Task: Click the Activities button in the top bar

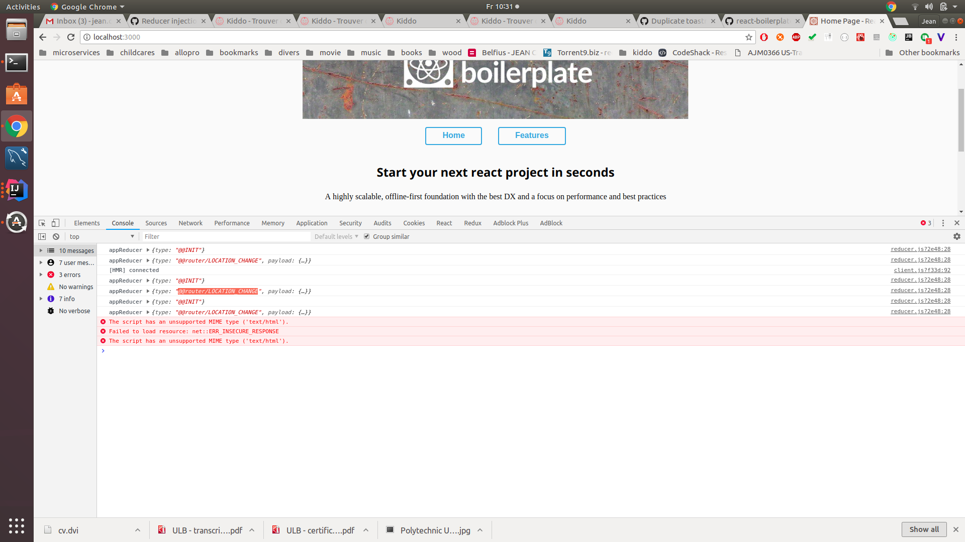Action: pos(23,7)
